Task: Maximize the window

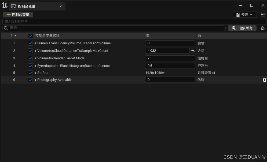Action: [252, 5]
